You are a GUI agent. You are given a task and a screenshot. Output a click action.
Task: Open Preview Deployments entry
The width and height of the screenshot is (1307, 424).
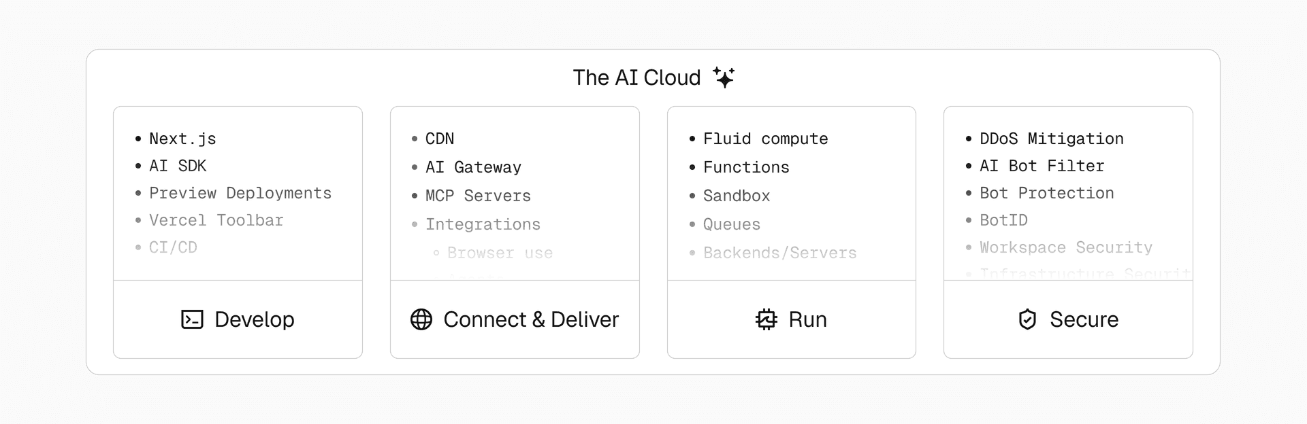[240, 193]
